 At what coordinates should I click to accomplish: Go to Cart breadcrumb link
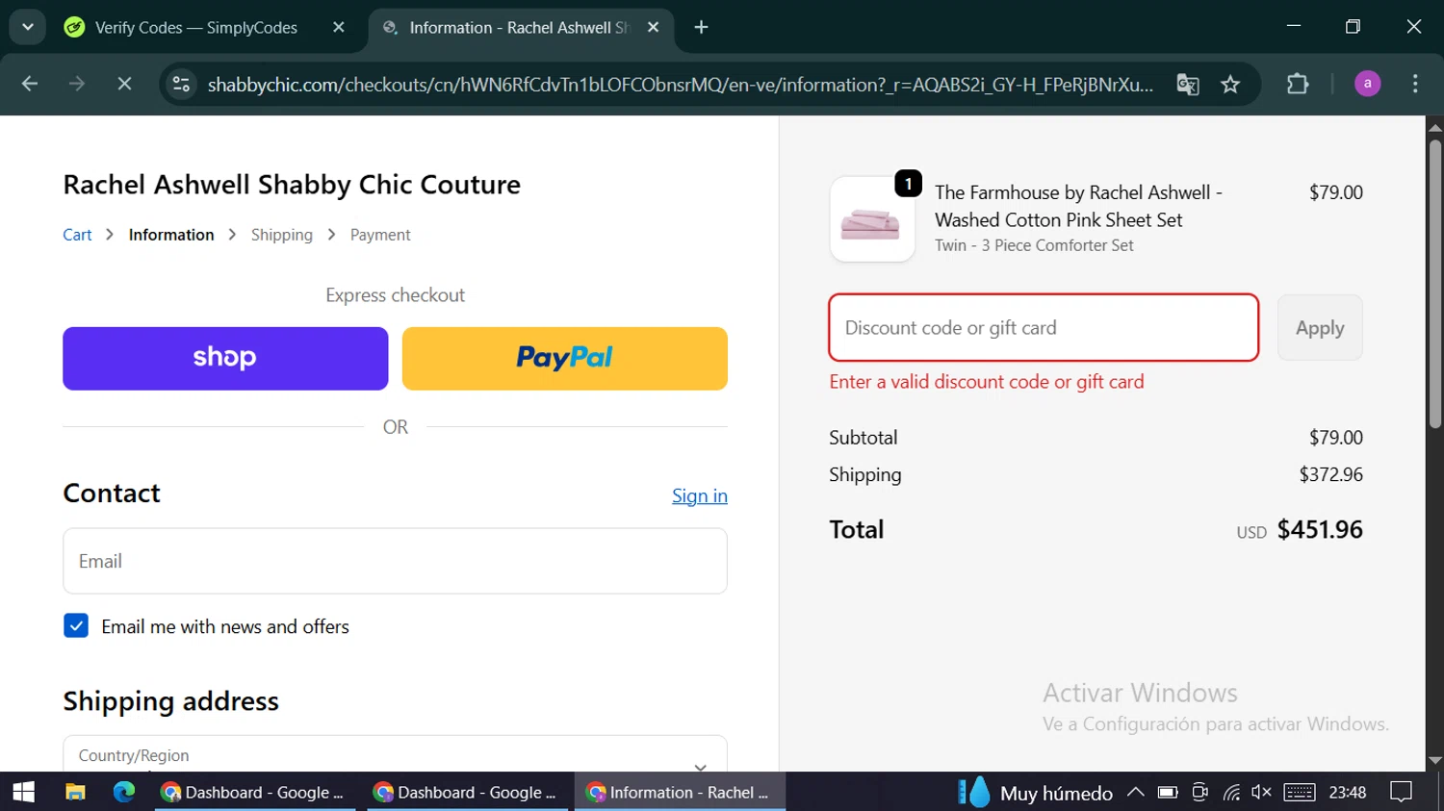[77, 235]
